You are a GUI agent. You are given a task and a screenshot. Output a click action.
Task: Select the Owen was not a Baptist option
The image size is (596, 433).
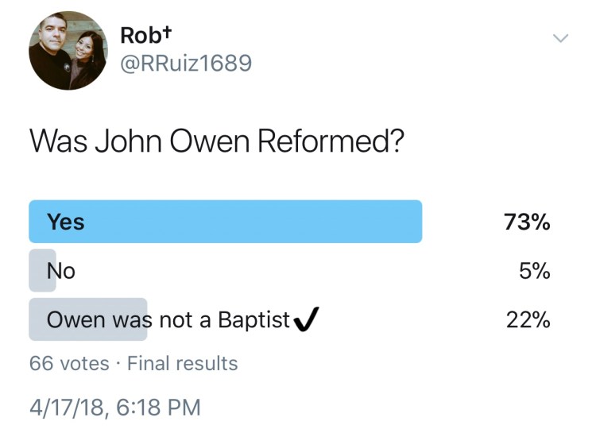(x=168, y=319)
